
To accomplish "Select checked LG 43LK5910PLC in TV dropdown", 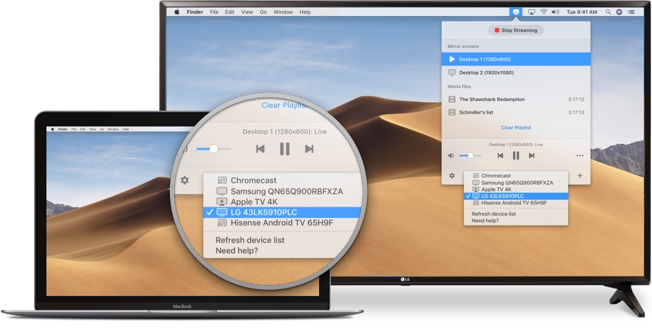I will [x=515, y=196].
